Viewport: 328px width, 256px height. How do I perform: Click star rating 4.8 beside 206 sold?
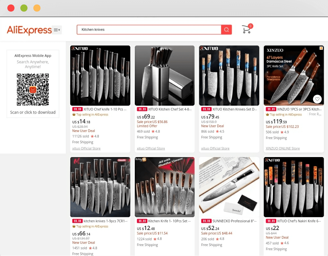220,239
